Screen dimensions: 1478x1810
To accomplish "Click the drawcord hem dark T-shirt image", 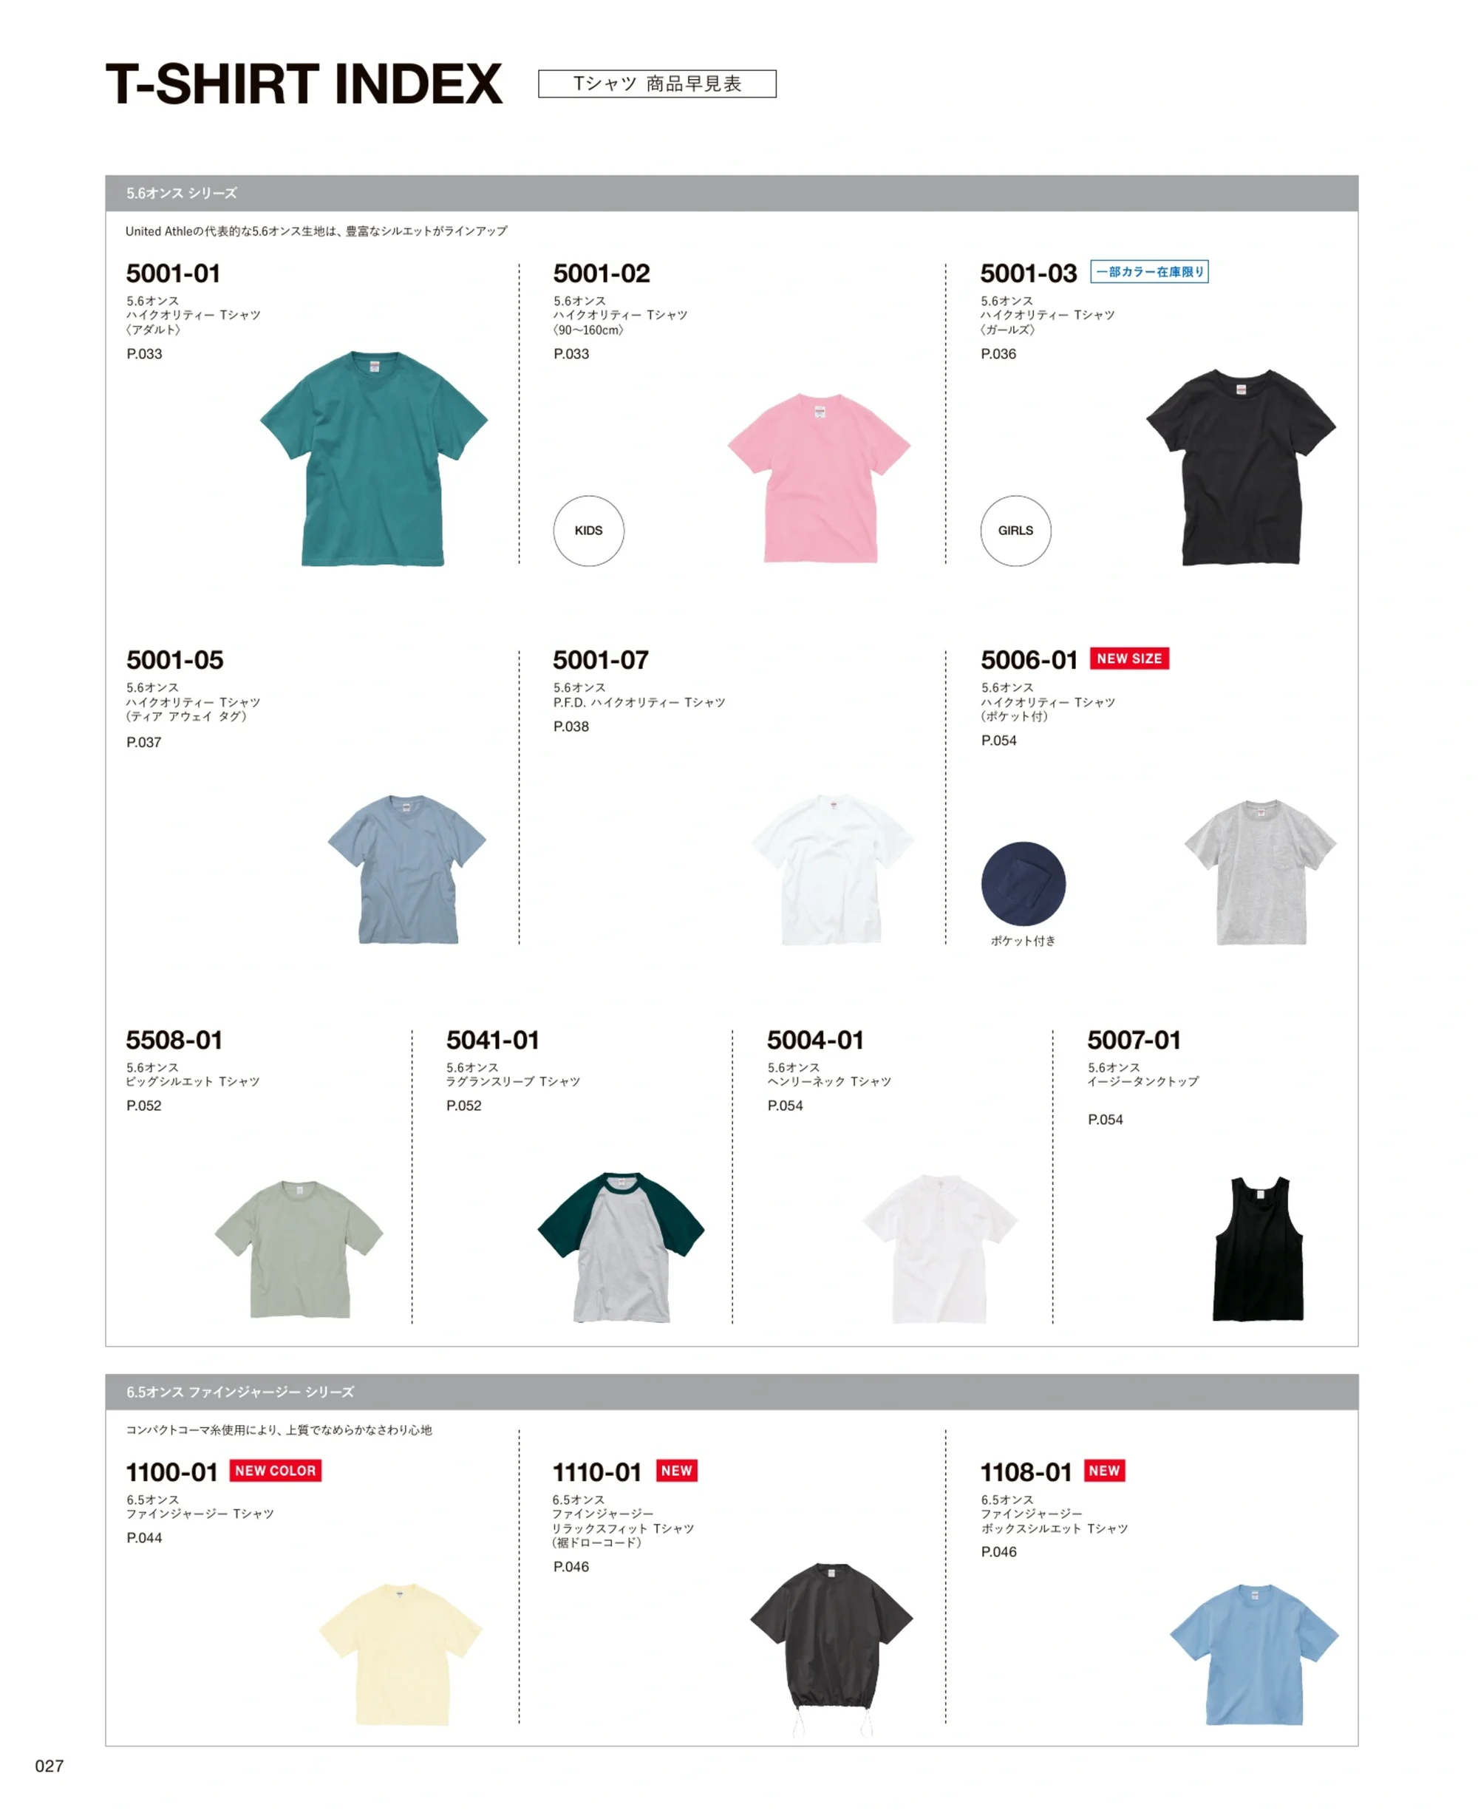I will pos(832,1649).
